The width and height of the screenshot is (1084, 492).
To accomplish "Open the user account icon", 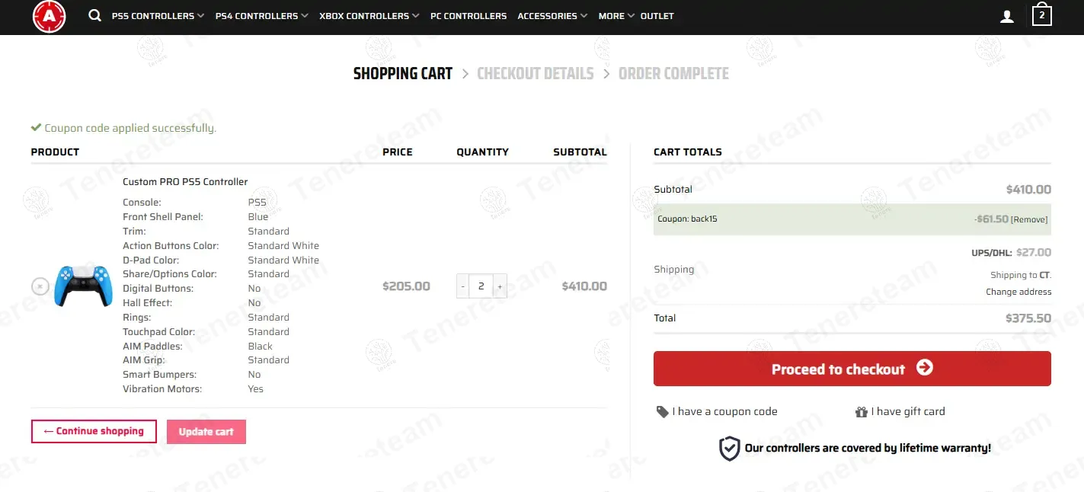I will tap(1007, 16).
